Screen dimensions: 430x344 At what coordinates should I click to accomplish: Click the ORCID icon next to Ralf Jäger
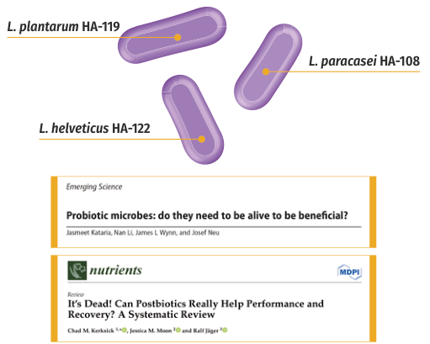point(225,331)
